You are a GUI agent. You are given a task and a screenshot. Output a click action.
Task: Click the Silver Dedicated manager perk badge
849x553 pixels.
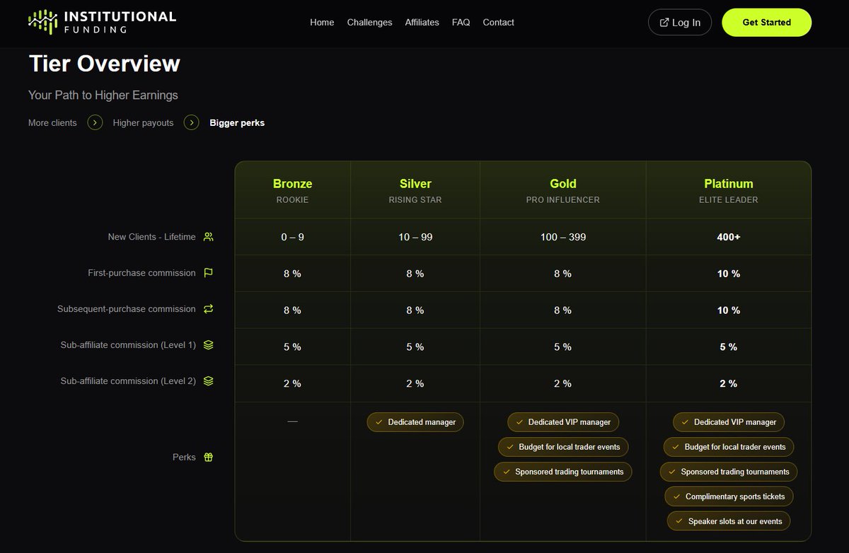(415, 422)
